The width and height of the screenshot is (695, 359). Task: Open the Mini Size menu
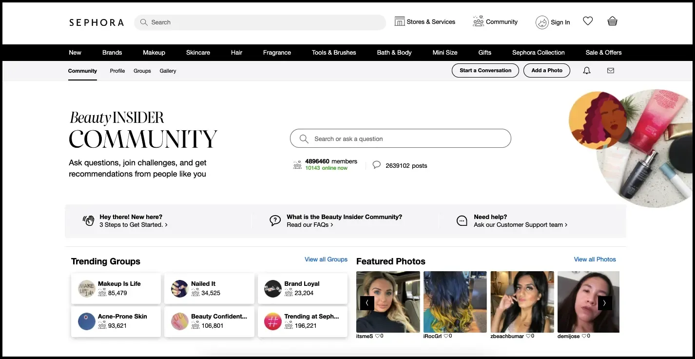445,53
